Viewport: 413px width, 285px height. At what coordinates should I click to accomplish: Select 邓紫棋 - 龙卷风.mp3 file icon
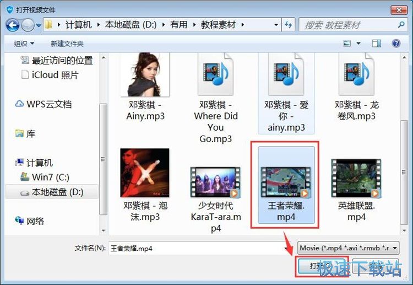coord(356,74)
